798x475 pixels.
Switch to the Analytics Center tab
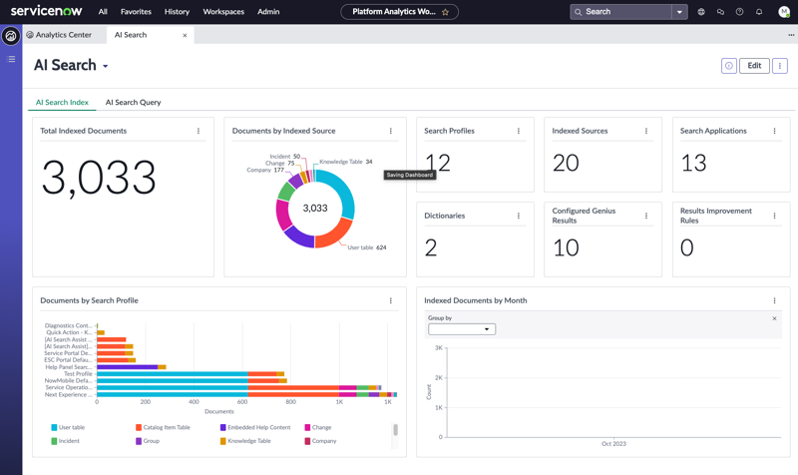click(x=59, y=35)
